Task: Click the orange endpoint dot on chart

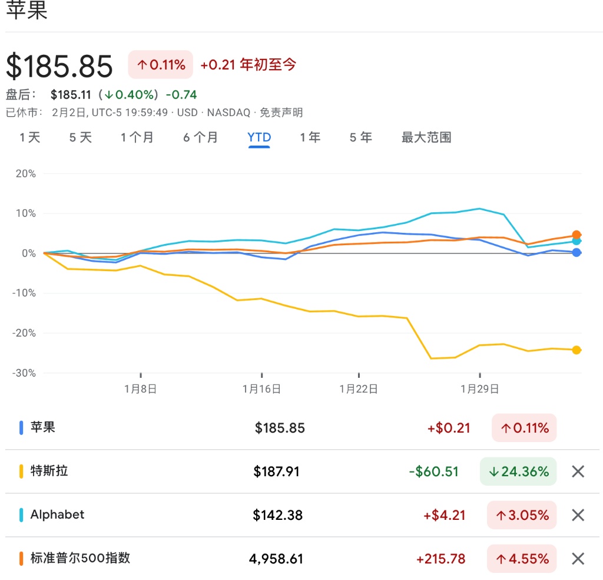Action: (x=577, y=235)
